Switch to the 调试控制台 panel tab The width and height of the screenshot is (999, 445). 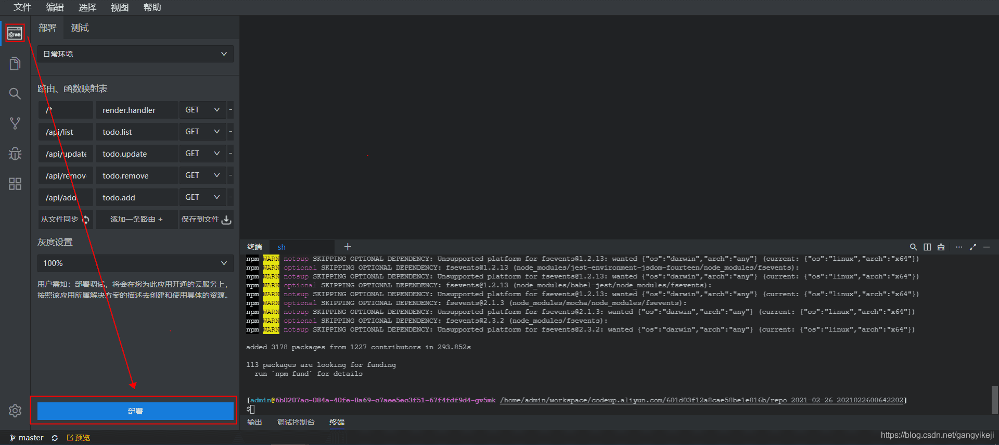click(296, 422)
